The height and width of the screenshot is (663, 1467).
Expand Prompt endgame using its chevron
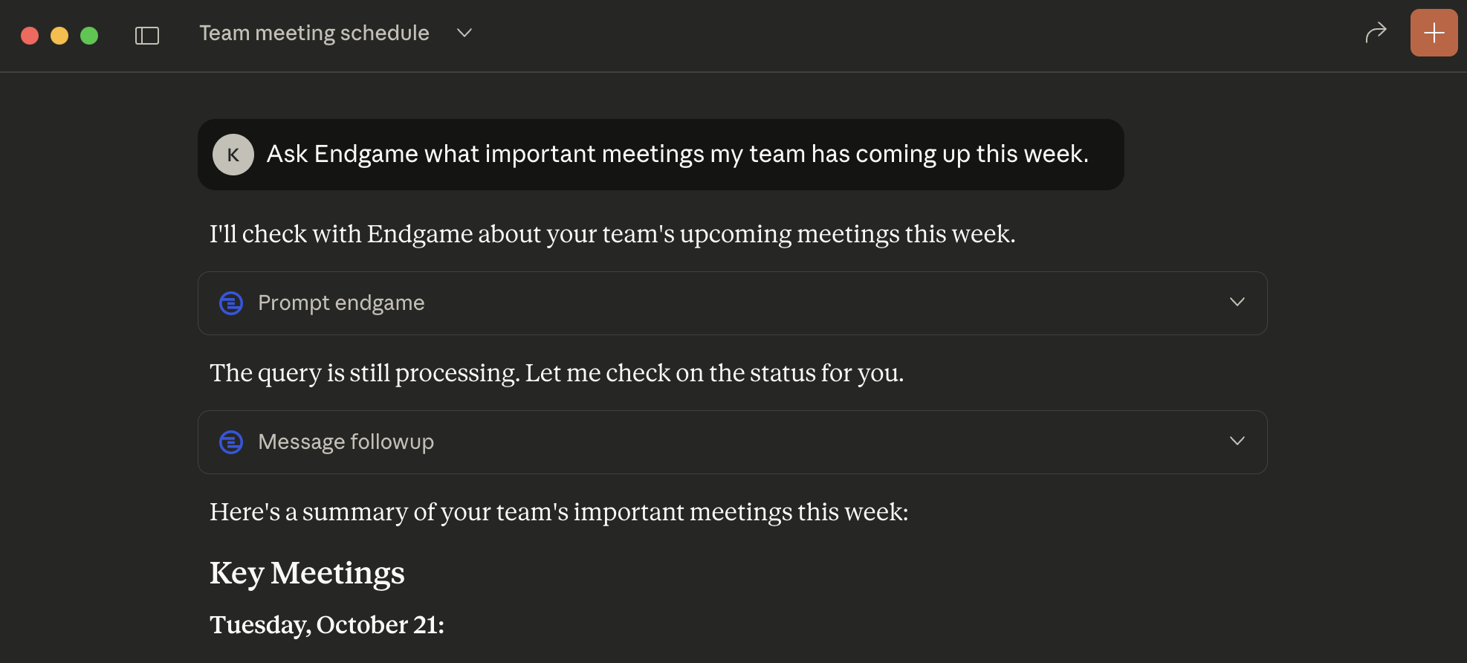(x=1237, y=303)
